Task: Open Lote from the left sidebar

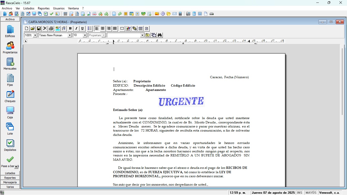Action: [x=10, y=129]
